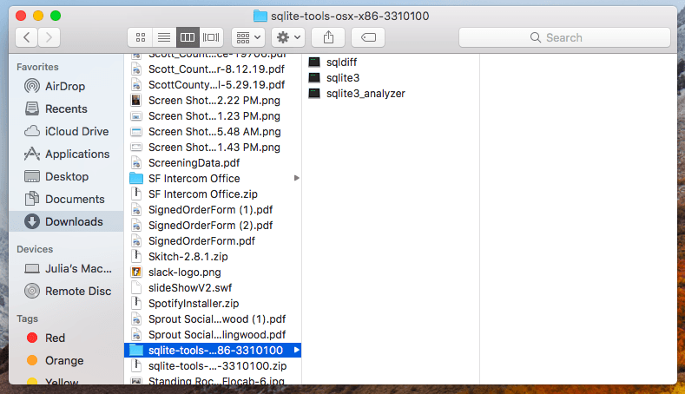This screenshot has height=394, width=685.
Task: Select the Red tag
Action: pyautogui.click(x=56, y=338)
